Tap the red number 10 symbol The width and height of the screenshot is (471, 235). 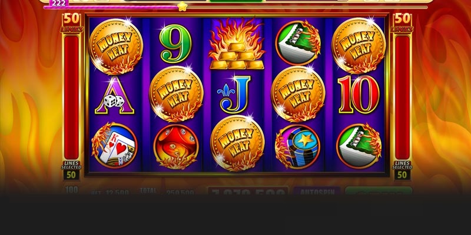(359, 95)
